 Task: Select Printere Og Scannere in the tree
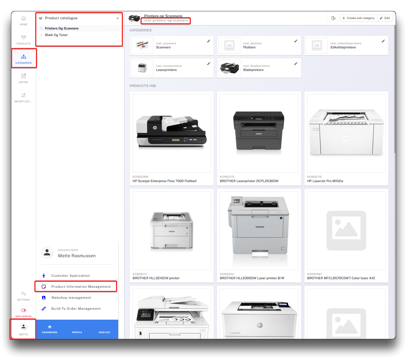(x=62, y=28)
